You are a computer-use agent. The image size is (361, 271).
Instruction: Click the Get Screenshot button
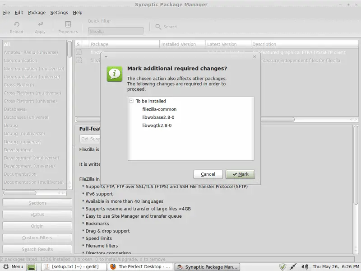click(x=90, y=139)
